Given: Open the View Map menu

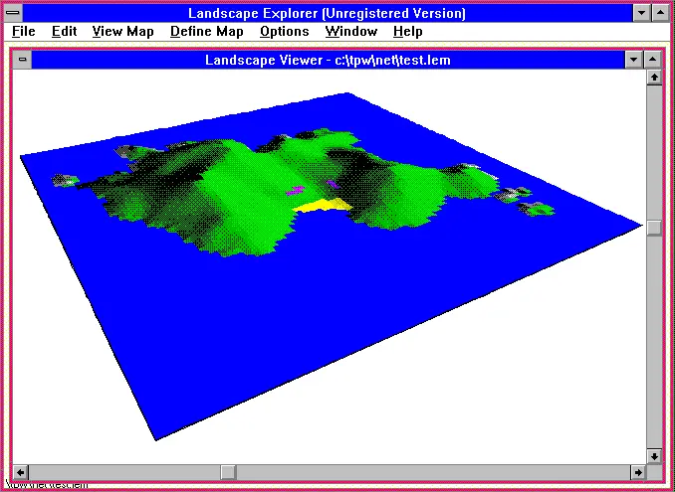Looking at the screenshot, I should 122,32.
